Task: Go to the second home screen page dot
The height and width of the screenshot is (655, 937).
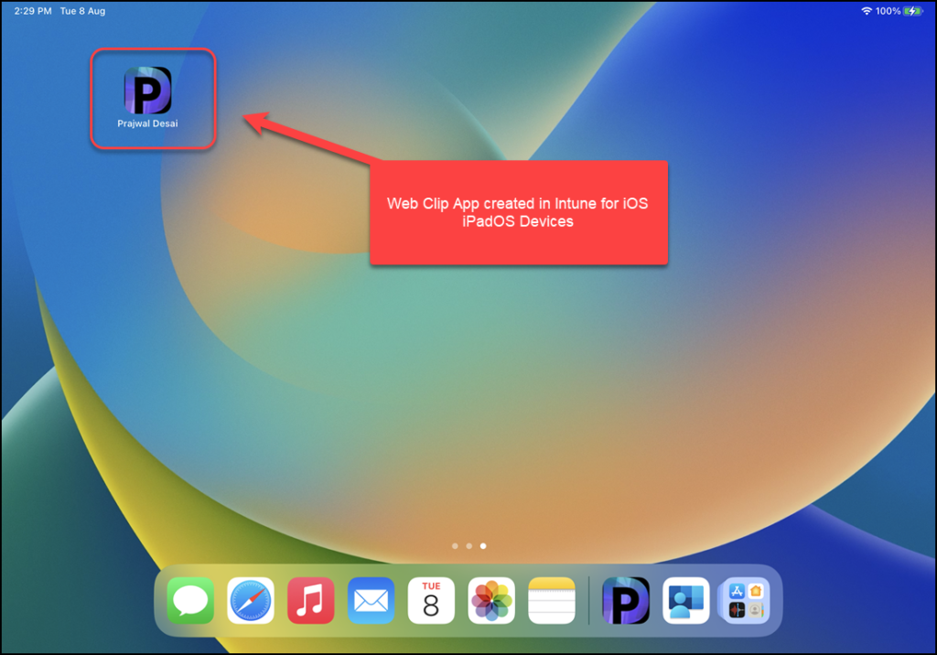Action: click(469, 545)
